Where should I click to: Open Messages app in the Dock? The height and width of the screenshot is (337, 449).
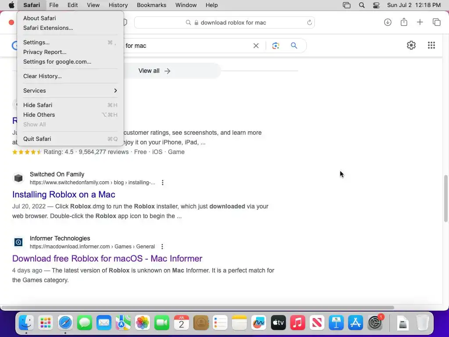click(x=85, y=323)
